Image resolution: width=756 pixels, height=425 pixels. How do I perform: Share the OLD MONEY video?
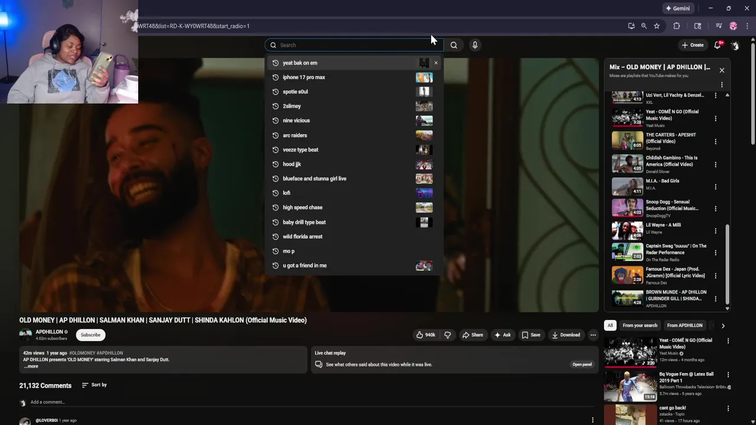pyautogui.click(x=472, y=335)
